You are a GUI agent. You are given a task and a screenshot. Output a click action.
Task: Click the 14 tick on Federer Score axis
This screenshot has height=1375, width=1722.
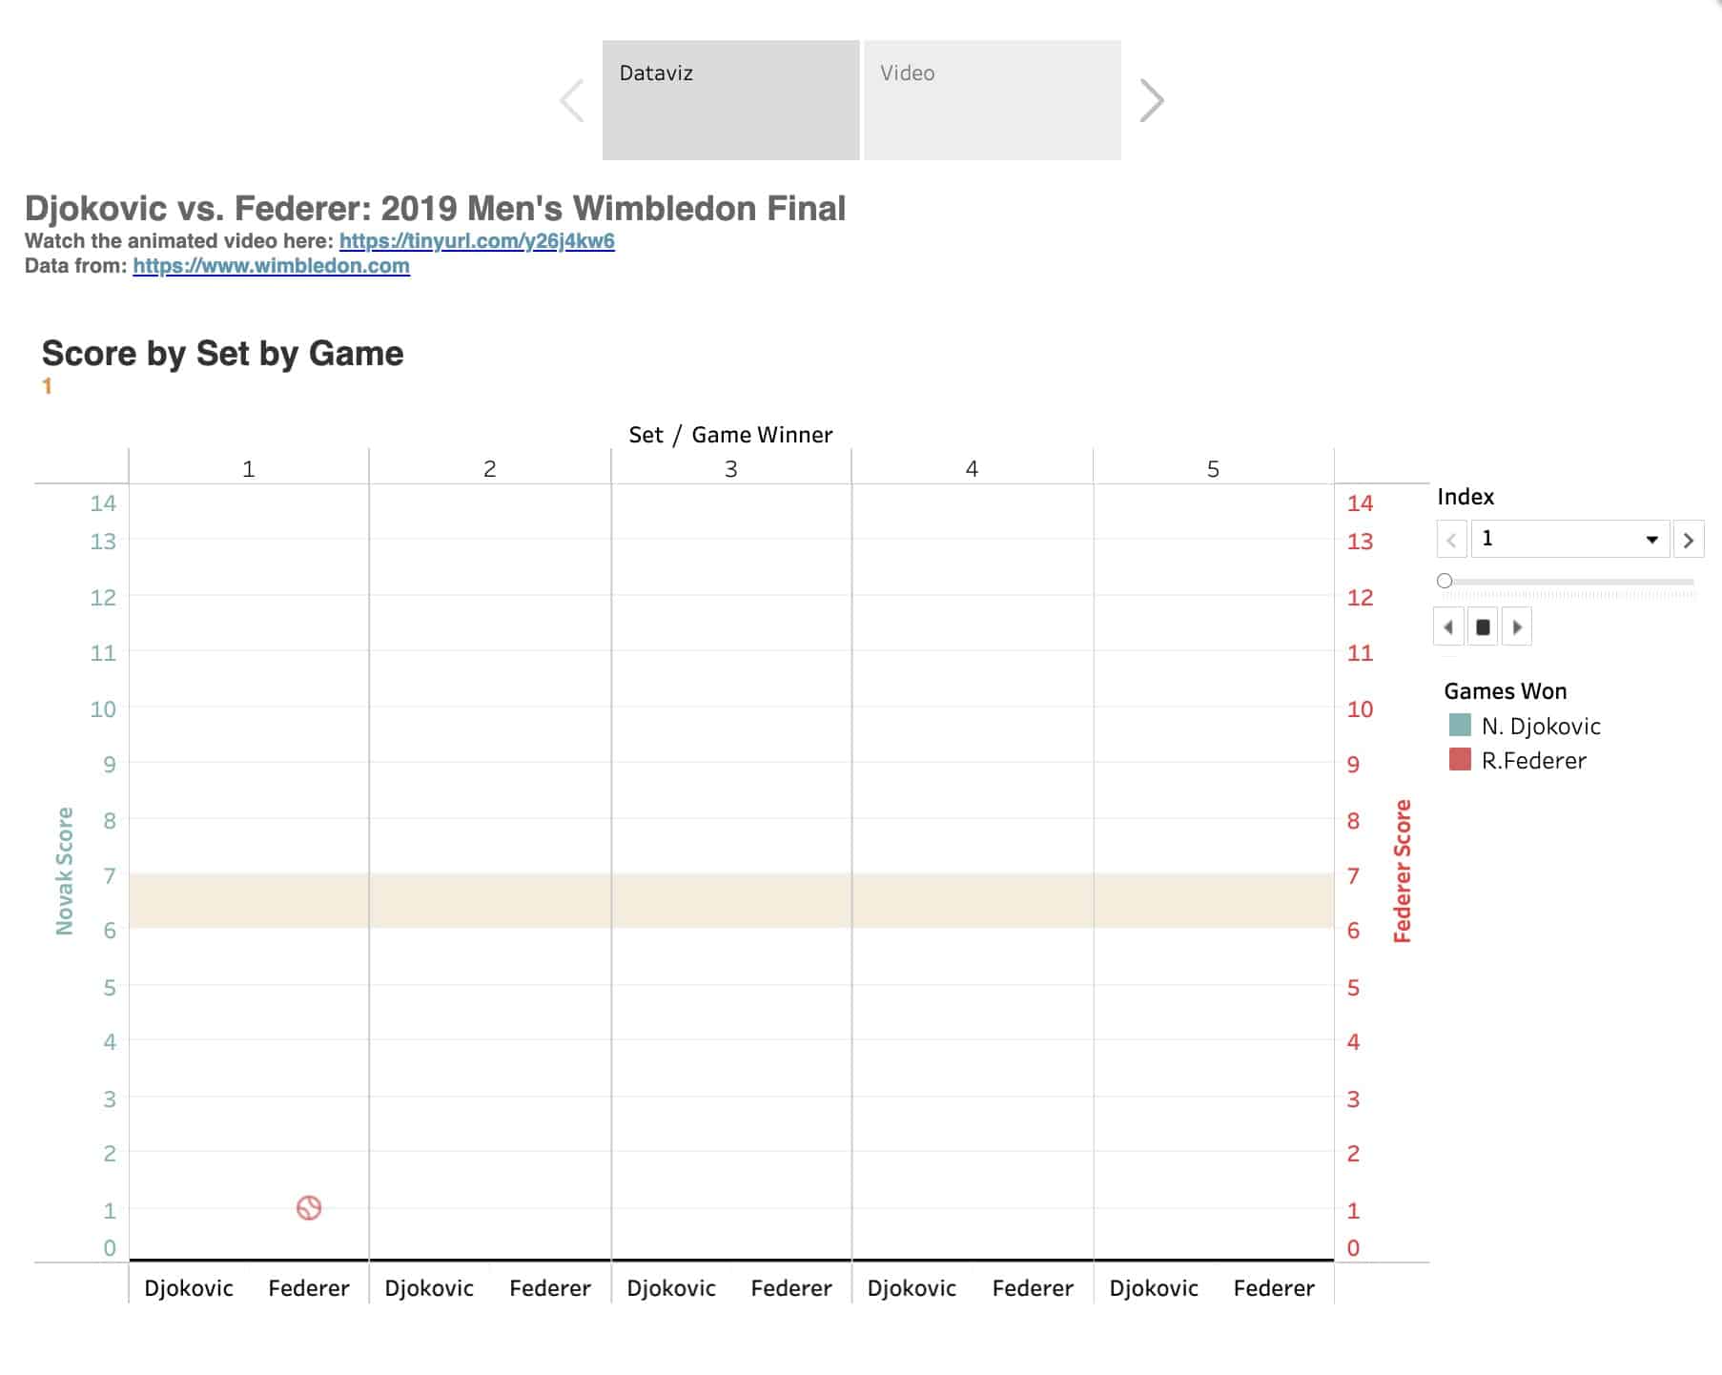click(1361, 503)
